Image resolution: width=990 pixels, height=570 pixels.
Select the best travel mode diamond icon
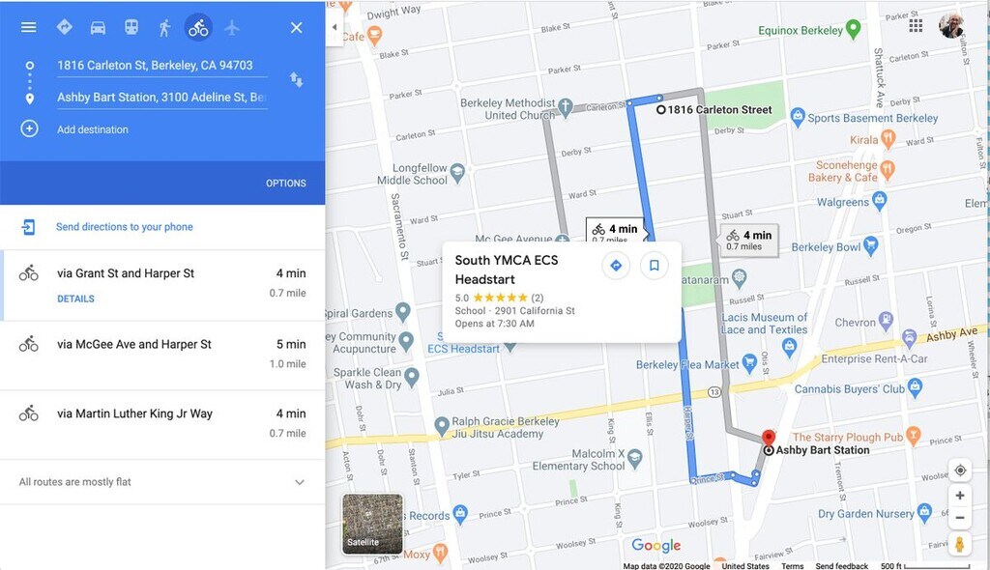65,27
